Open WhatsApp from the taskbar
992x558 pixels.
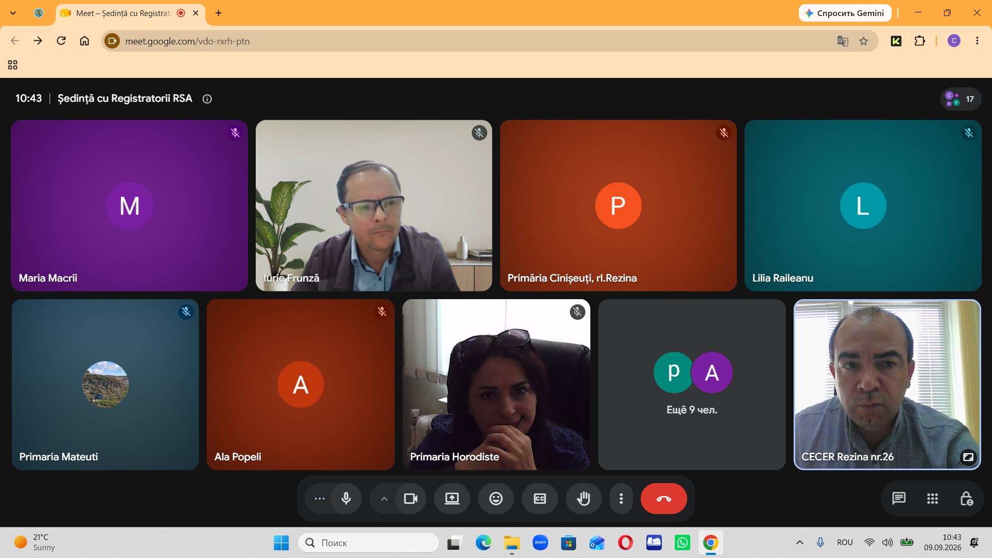(x=682, y=542)
